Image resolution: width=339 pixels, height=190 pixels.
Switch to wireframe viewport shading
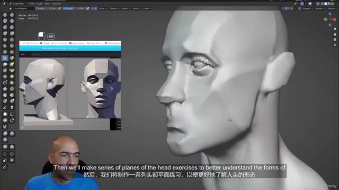[x=323, y=4]
